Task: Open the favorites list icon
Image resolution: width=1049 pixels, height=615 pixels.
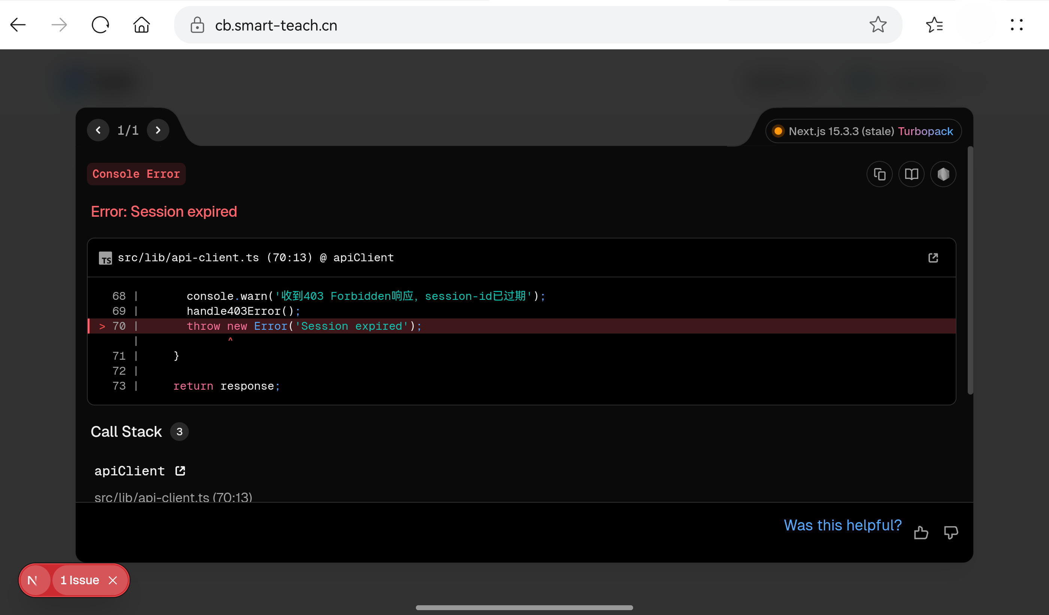Action: 934,25
